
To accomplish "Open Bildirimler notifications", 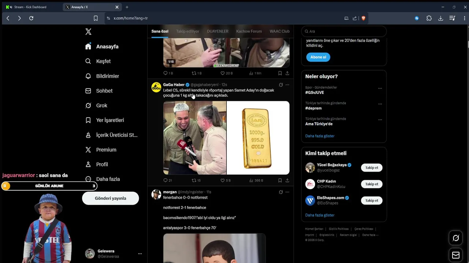I will [102, 76].
